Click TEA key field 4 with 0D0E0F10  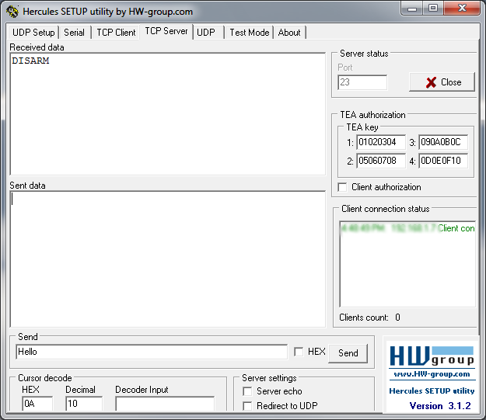(443, 161)
